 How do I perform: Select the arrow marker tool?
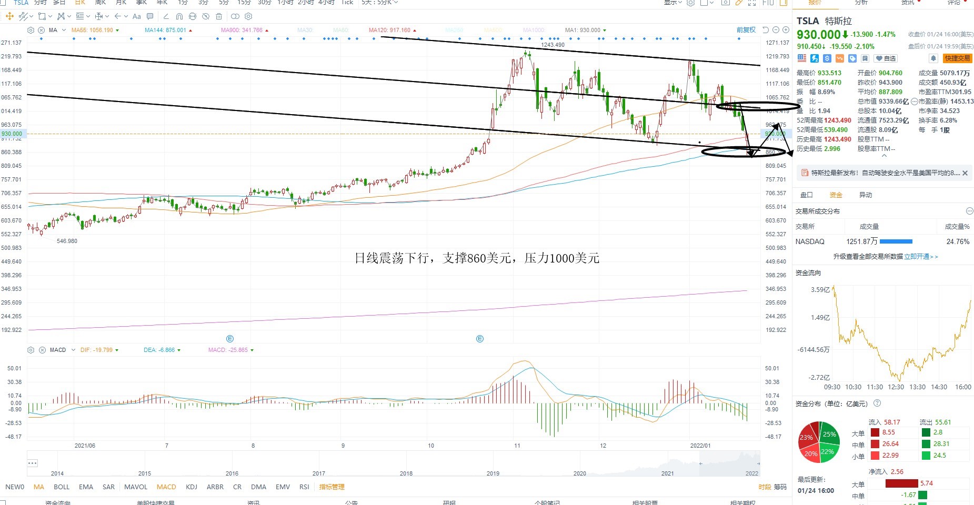118,16
